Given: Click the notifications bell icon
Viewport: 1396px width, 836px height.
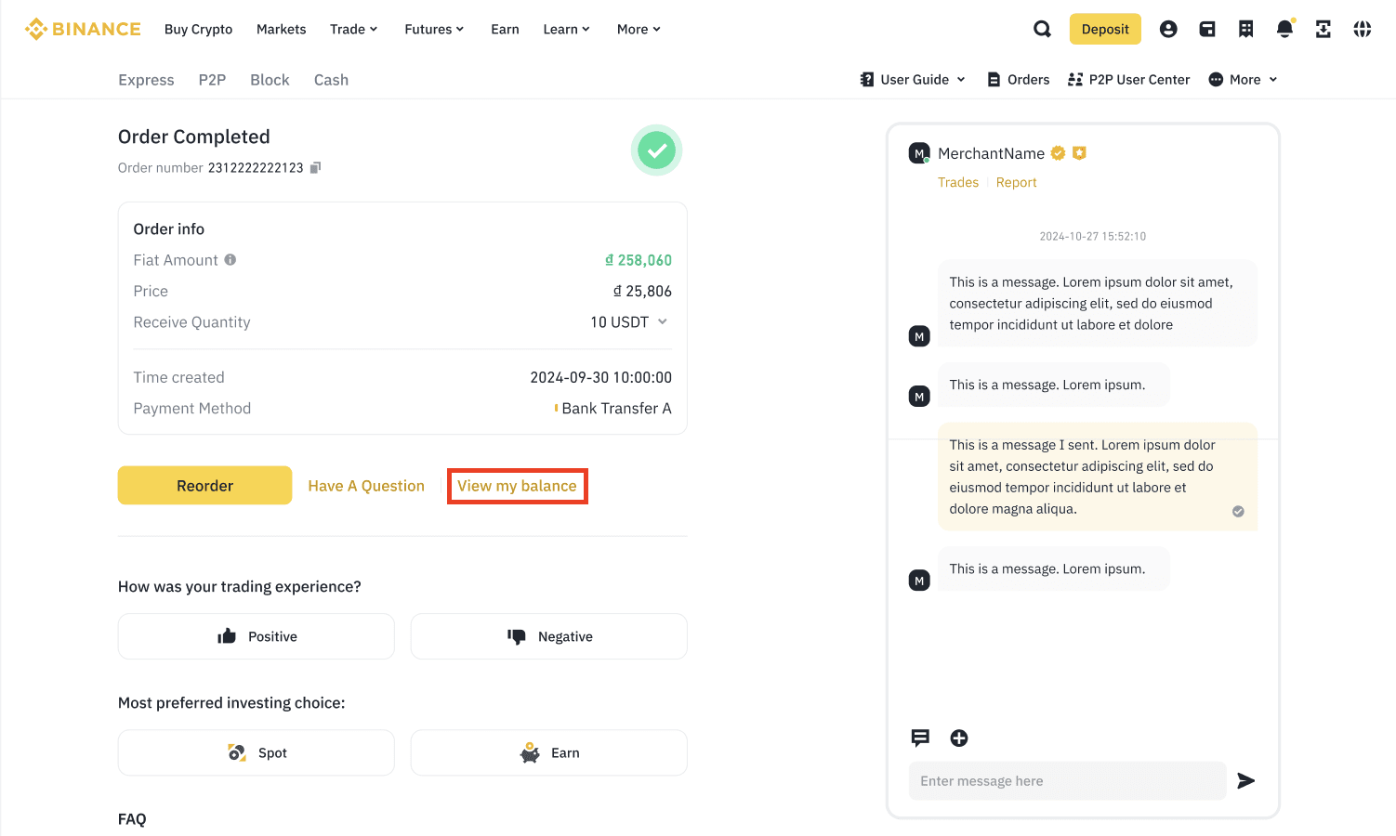Looking at the screenshot, I should point(1284,30).
